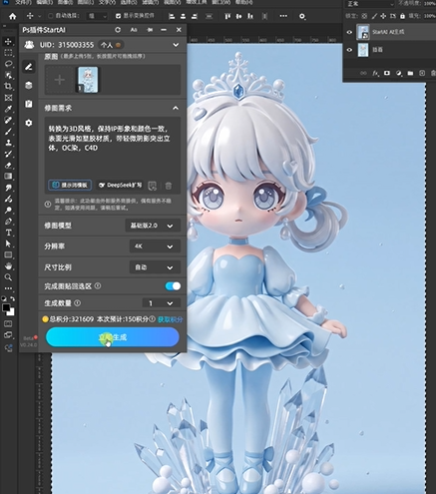The image size is (436, 494).
Task: Select the Frame tool
Action: (x=8, y=98)
